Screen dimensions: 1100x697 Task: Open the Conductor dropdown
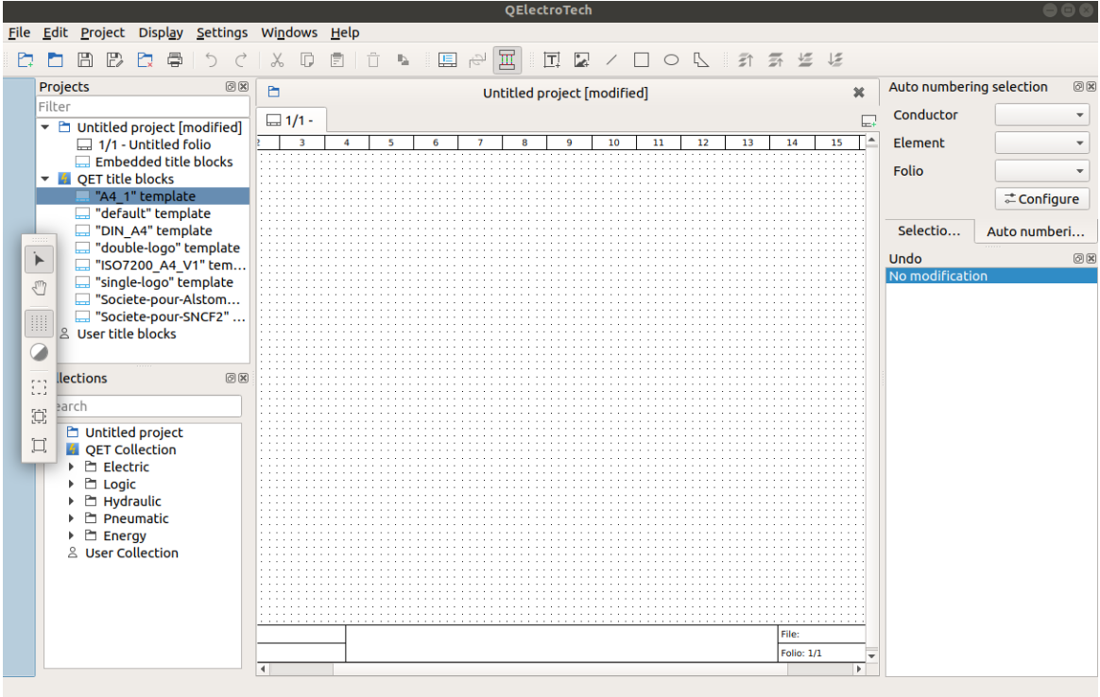tap(1041, 115)
